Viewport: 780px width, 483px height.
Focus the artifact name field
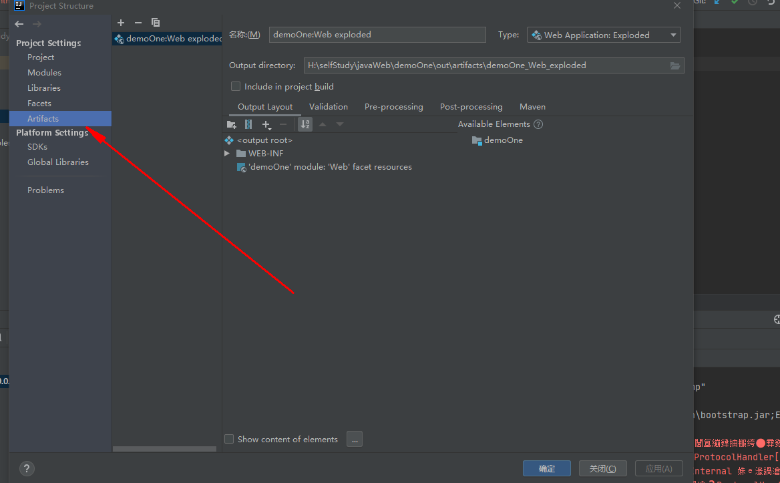pos(377,35)
